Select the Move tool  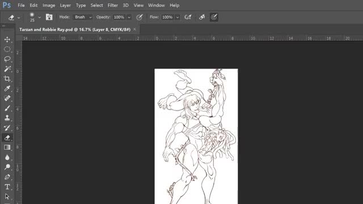click(x=7, y=39)
